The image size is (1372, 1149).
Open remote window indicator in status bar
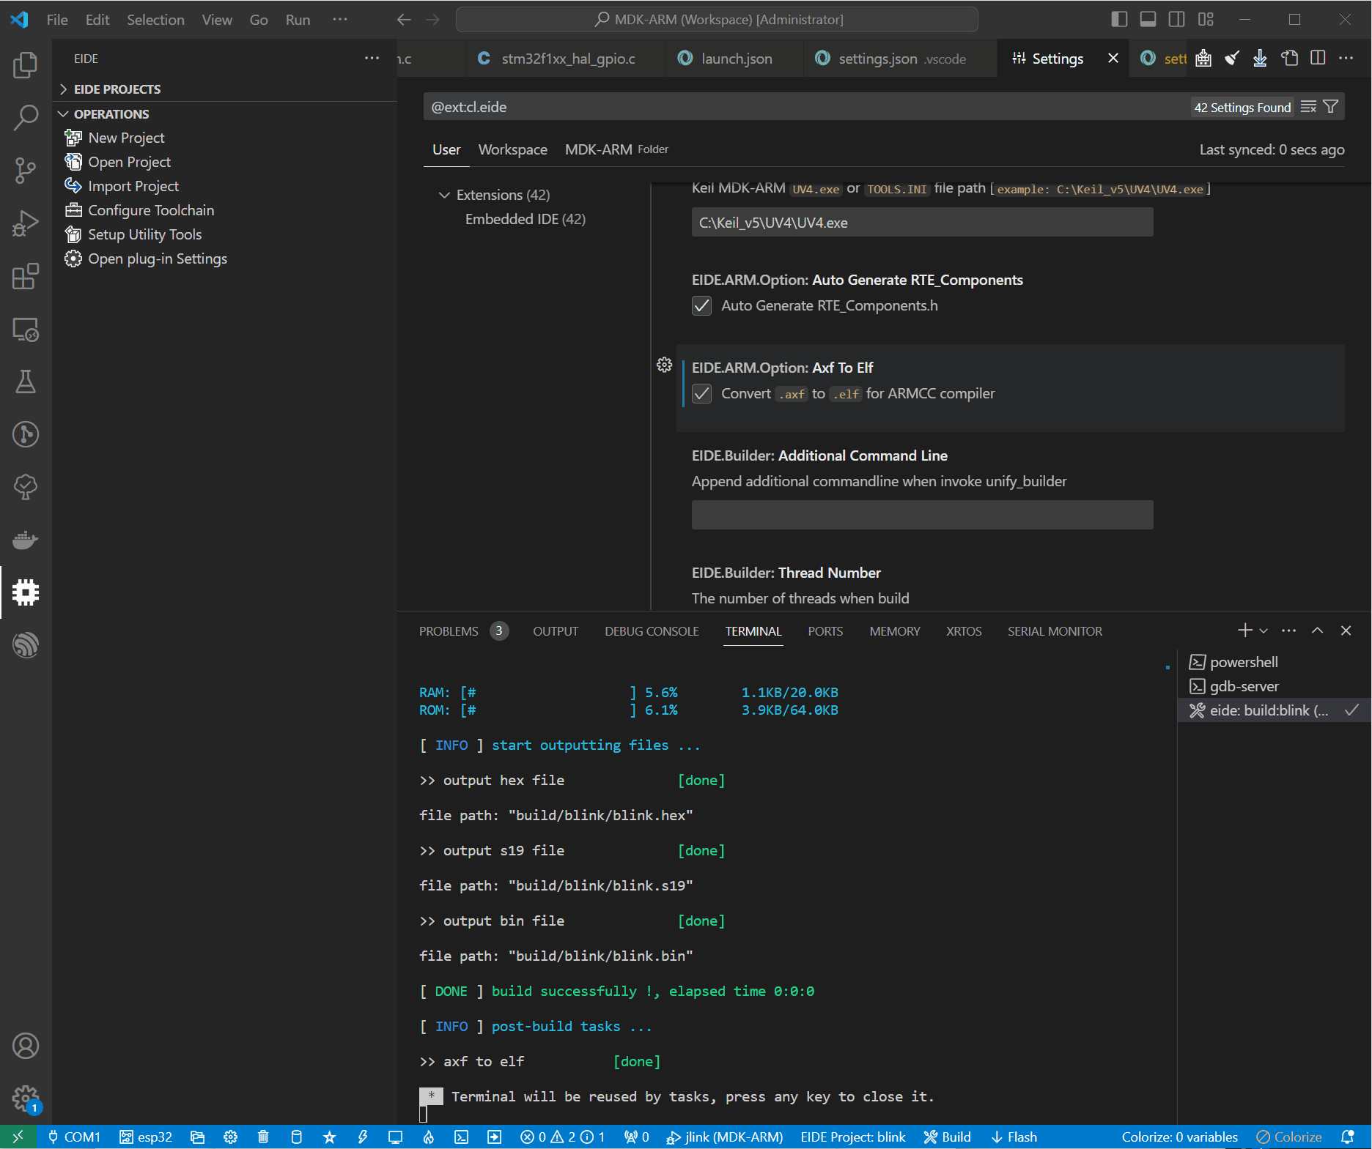click(18, 1137)
